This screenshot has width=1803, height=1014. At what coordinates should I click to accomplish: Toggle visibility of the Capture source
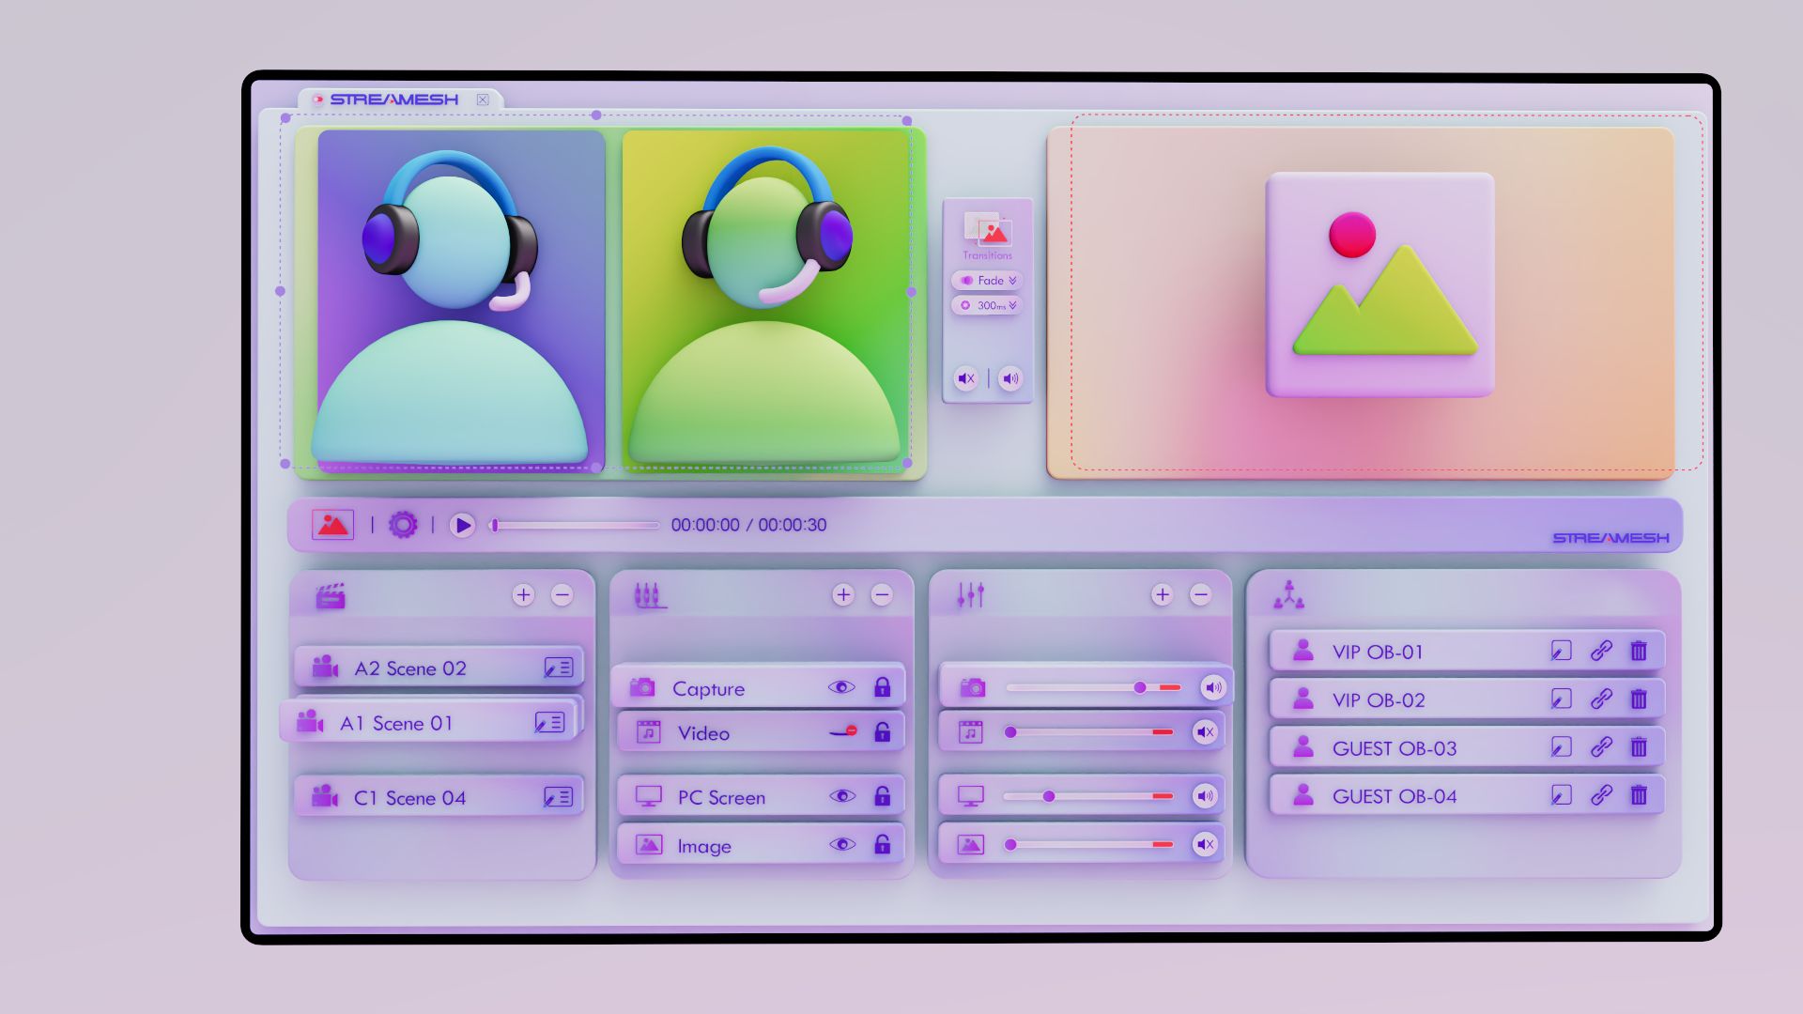pyautogui.click(x=841, y=687)
